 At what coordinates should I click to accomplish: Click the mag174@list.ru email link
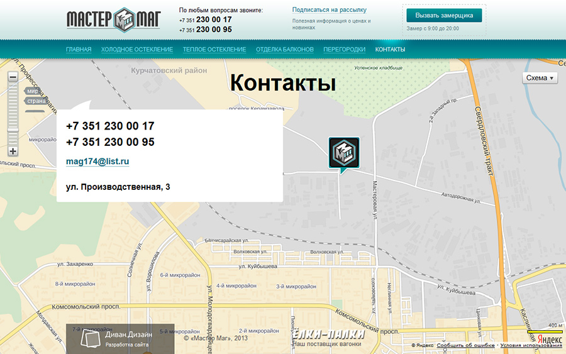[x=97, y=162]
